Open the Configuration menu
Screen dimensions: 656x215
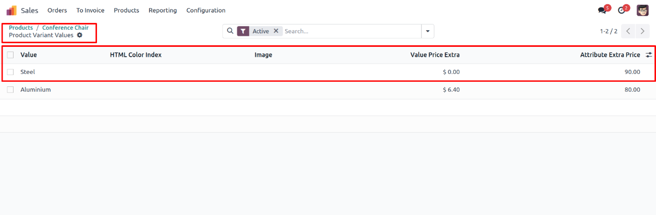pos(205,10)
